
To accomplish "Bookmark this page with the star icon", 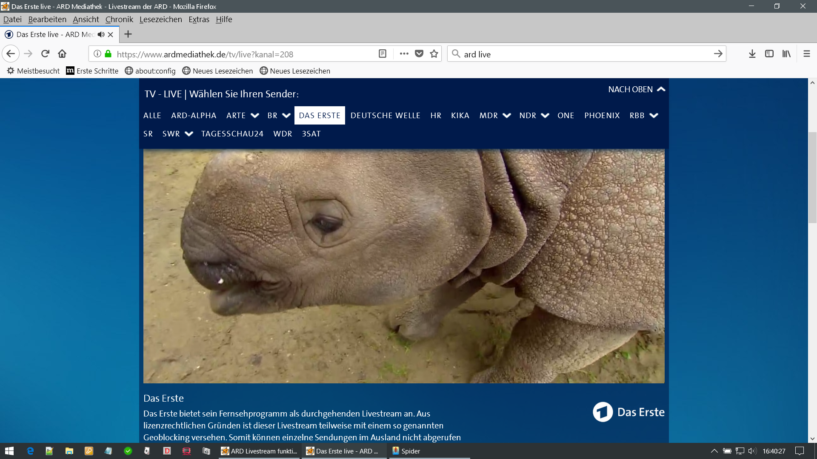I will click(434, 54).
